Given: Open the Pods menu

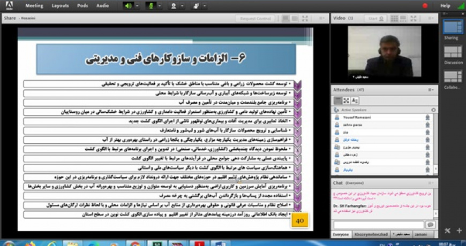Looking at the screenshot, I should coord(82,6).
